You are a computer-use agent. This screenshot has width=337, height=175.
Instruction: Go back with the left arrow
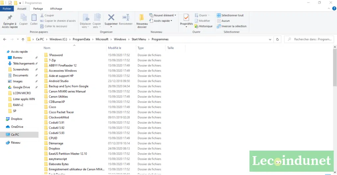click(5, 40)
